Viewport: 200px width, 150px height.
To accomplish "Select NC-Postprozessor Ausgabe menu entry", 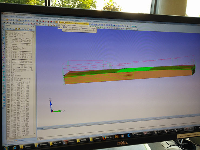I will (73, 23).
